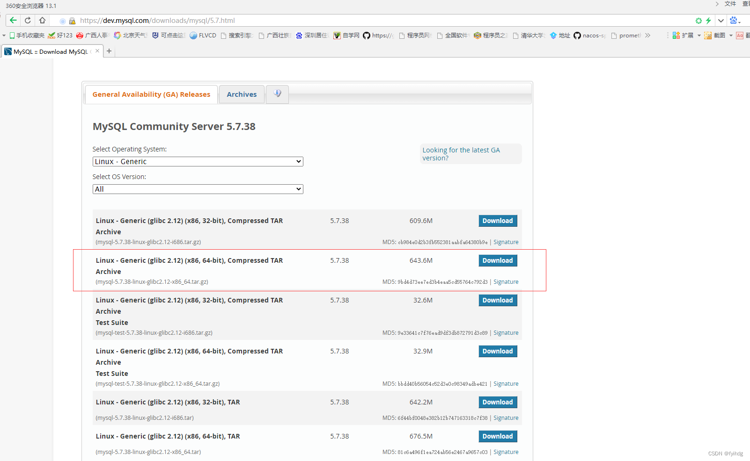This screenshot has height=461, width=750.
Task: Open the 手机收藏夹 bookmark
Action: pos(27,36)
